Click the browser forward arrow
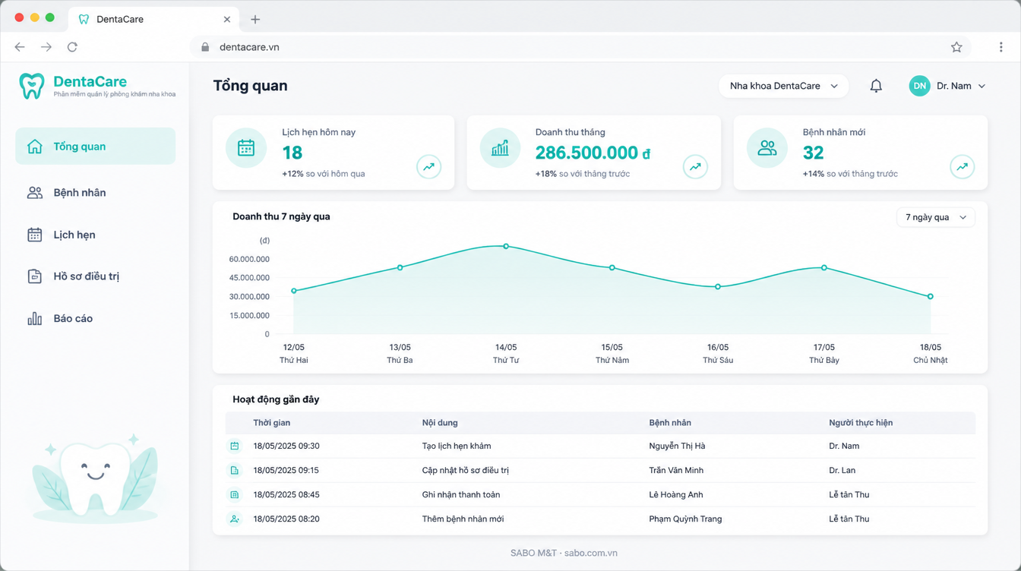This screenshot has height=571, width=1021. 46,47
